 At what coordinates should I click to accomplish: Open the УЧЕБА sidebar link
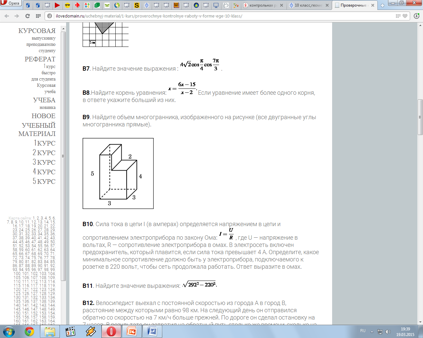pos(44,100)
